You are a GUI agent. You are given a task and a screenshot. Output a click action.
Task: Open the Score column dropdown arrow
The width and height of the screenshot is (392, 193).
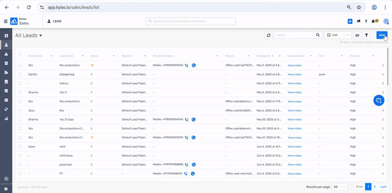tap(114, 56)
